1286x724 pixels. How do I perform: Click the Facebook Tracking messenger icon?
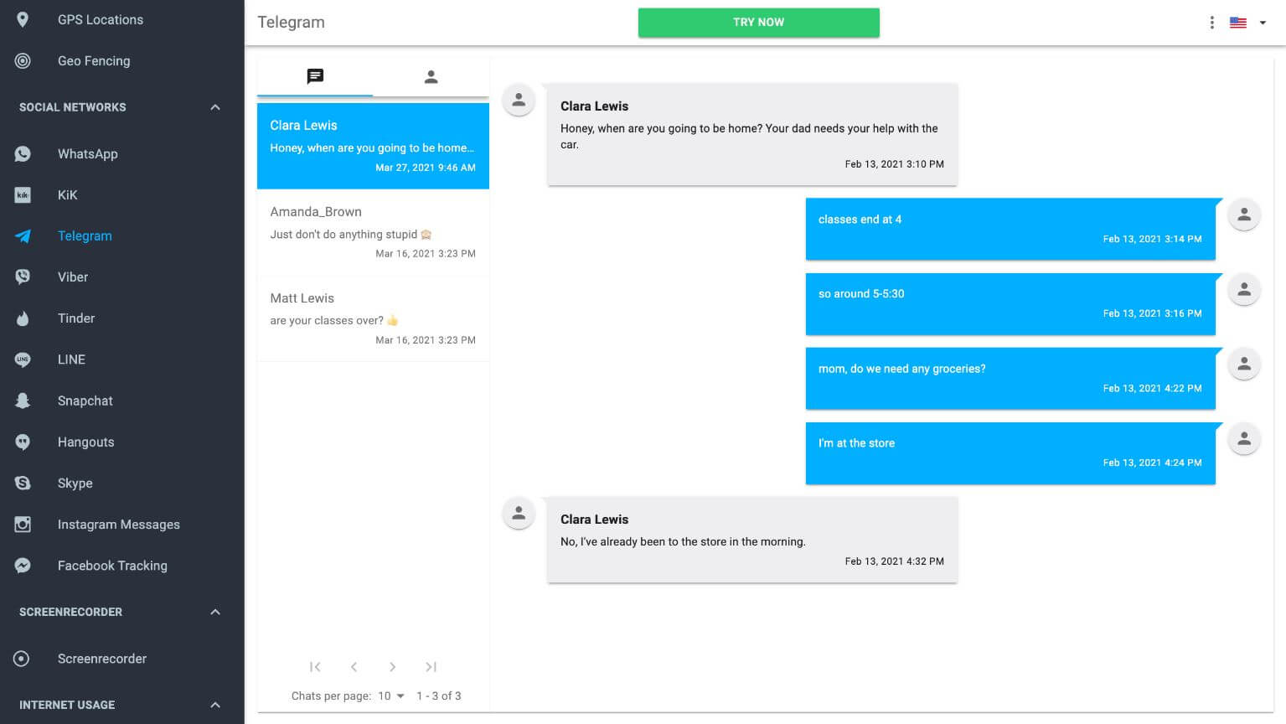pos(23,566)
